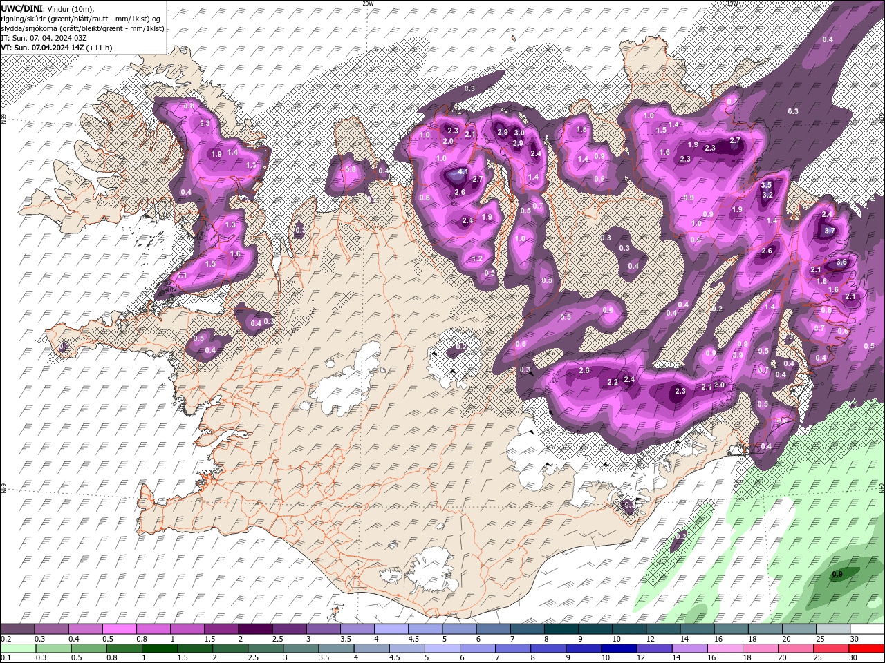Click the 3.6 snowfall value on the map
Image resolution: width=885 pixels, height=663 pixels.
pyautogui.click(x=841, y=262)
